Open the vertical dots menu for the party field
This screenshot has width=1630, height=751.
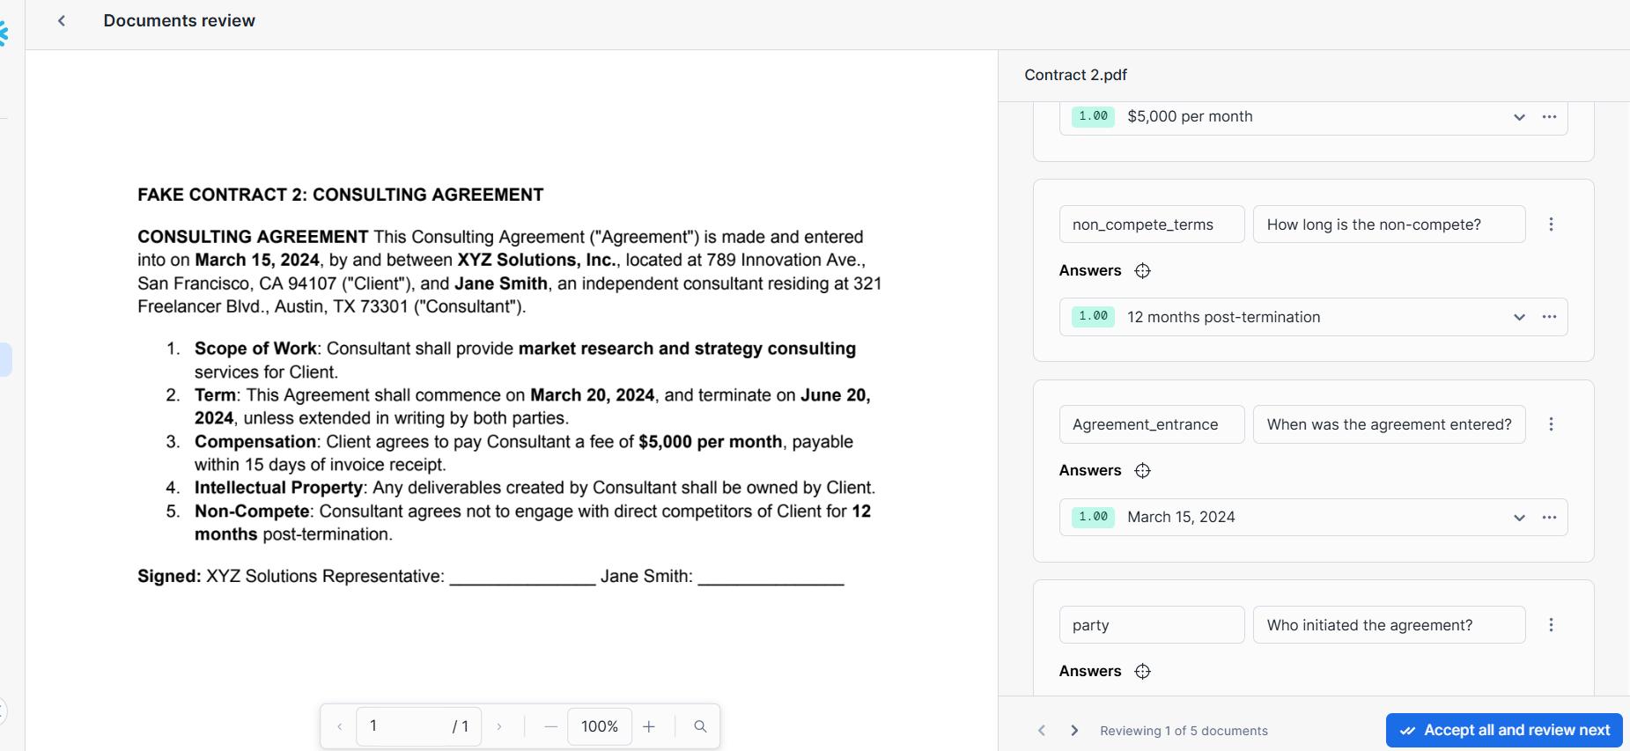click(x=1551, y=625)
